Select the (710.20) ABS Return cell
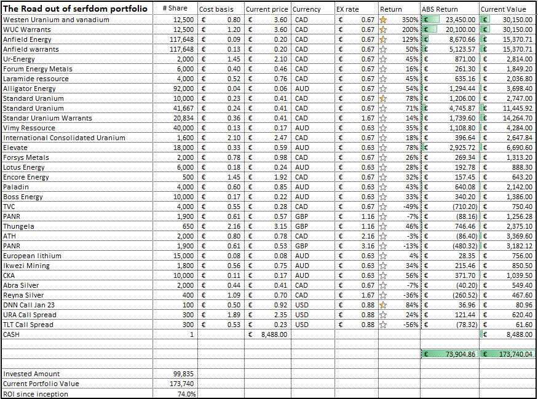538x399 pixels. pos(450,207)
